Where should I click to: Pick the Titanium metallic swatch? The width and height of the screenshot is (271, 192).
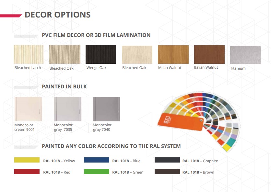point(245,55)
